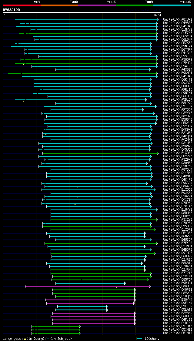
Task: Select the UniRef100_B5W843 label
Action: (178, 120)
